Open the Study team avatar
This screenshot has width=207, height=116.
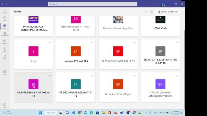33,51
